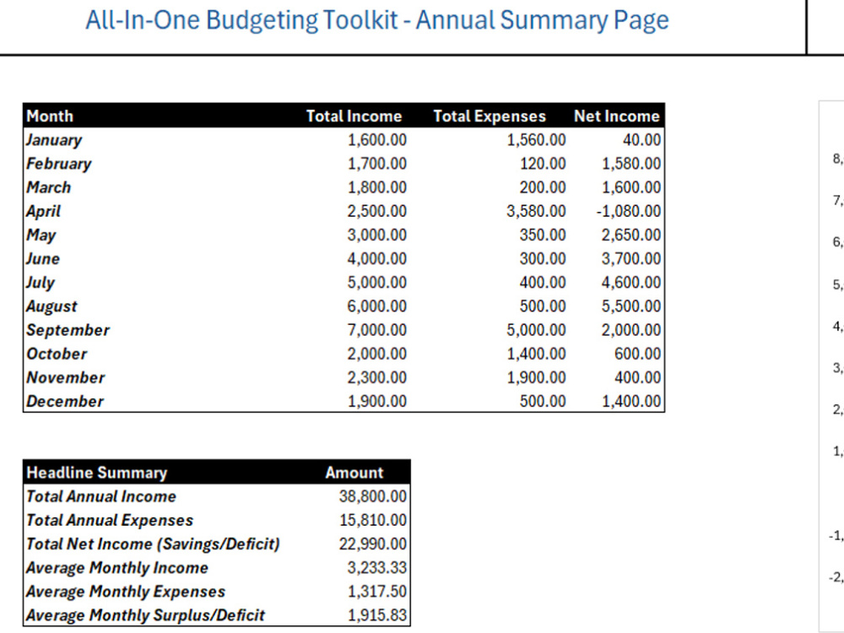The image size is (844, 633).
Task: Select April total income 2,500.00
Action: point(376,211)
